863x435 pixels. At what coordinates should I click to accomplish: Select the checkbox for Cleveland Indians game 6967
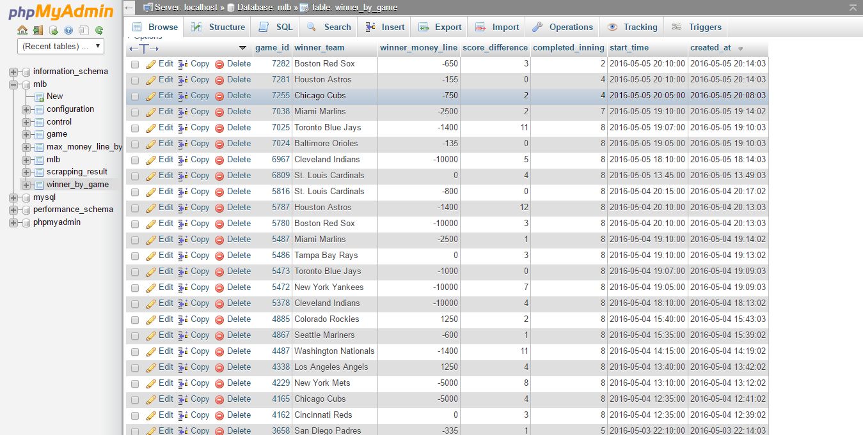[x=135, y=160]
